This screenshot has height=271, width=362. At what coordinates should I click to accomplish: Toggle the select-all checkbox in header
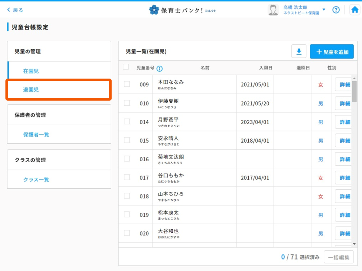click(x=126, y=67)
